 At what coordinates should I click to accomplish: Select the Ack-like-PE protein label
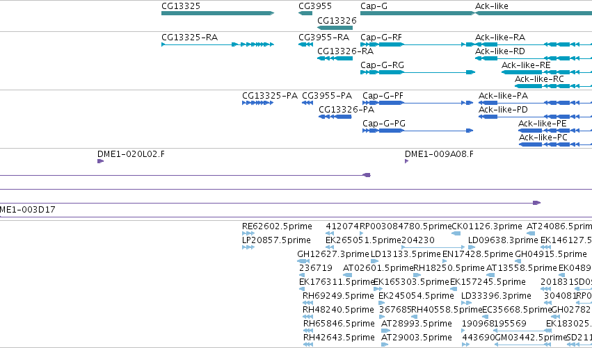[543, 124]
